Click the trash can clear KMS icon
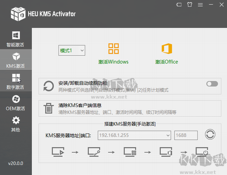 (49, 108)
